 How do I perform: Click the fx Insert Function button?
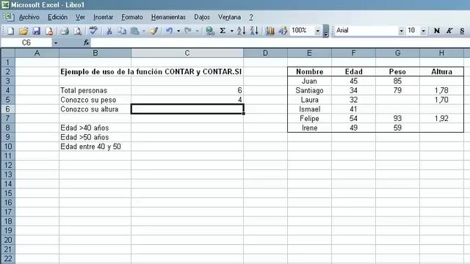(x=87, y=43)
